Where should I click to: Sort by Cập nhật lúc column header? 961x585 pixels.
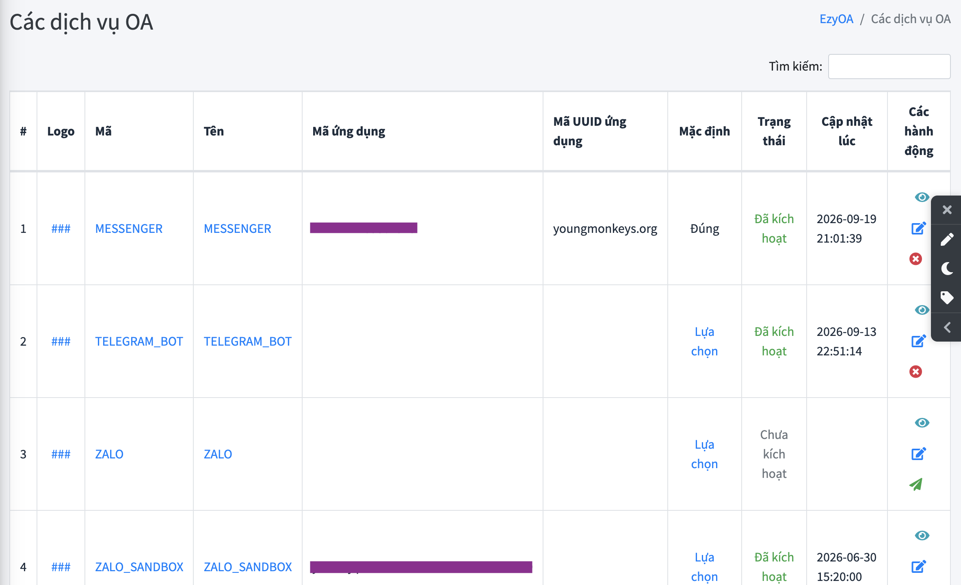coord(847,131)
